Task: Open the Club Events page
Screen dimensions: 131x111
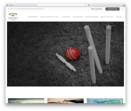Action: (66, 17)
